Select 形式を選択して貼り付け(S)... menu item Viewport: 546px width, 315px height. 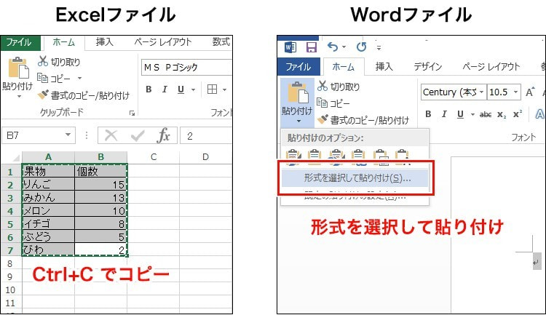(x=347, y=177)
